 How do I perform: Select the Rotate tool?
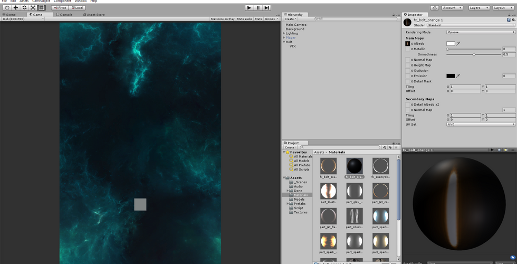24,8
